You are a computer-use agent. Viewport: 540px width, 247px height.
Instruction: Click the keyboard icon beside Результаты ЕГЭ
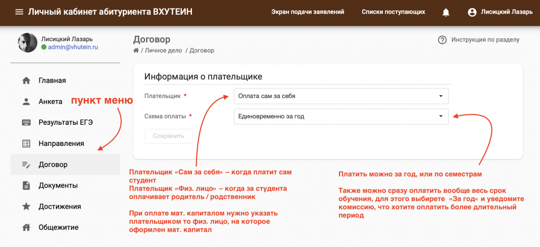pos(26,123)
